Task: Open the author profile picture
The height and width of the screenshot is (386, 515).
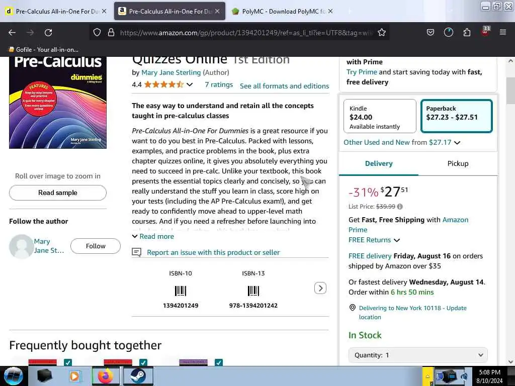Action: tap(21, 246)
